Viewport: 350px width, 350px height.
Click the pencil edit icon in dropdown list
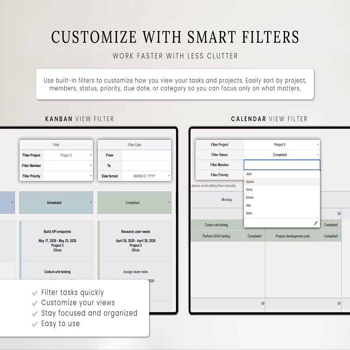(315, 223)
